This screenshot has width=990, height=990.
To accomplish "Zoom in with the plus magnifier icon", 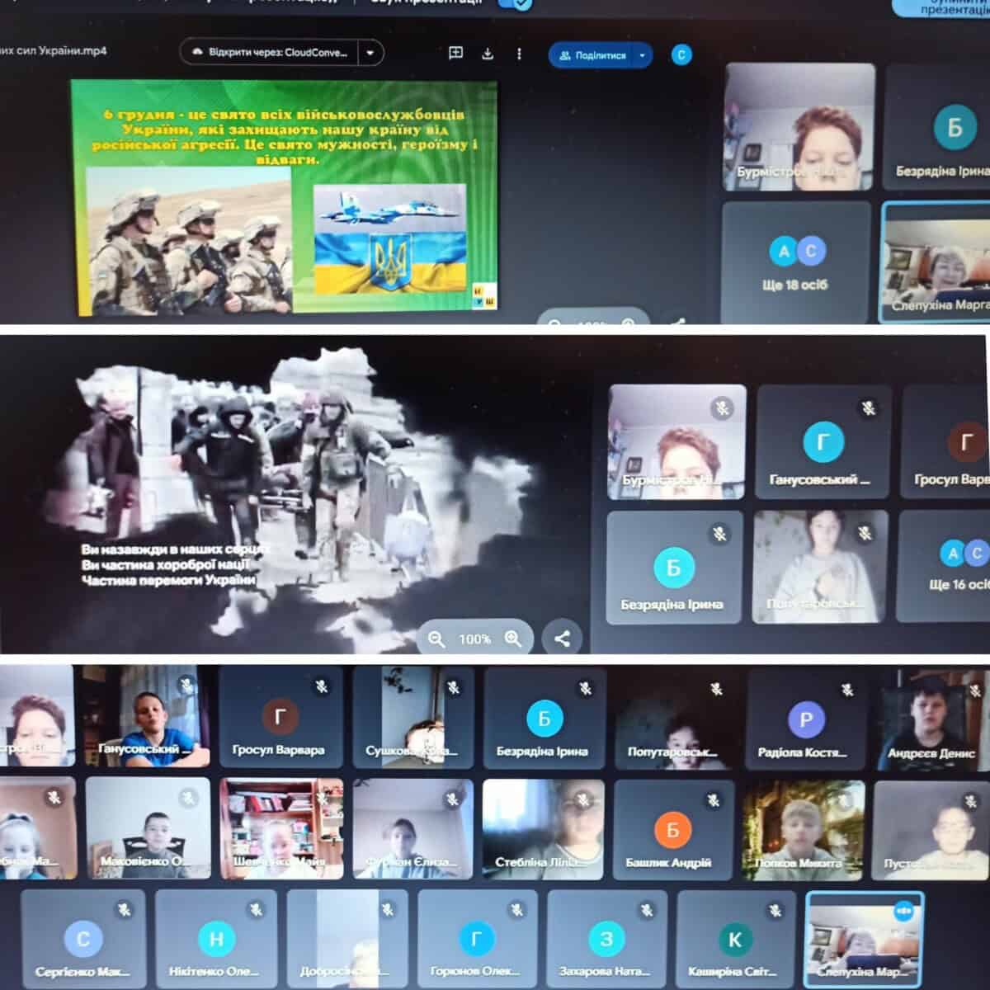I will pos(513,639).
